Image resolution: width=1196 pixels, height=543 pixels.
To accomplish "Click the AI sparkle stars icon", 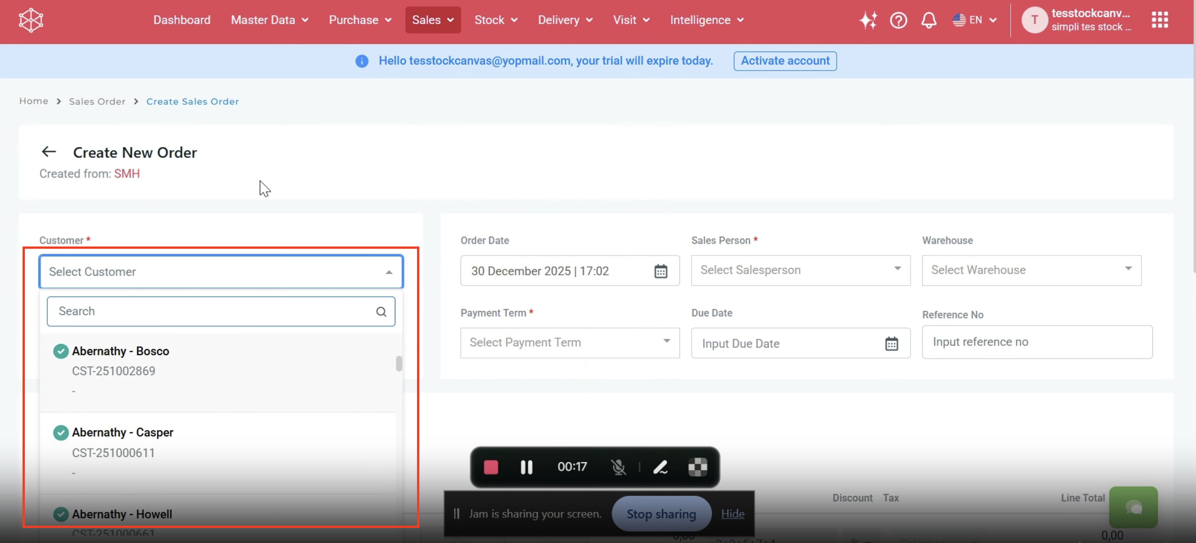I will coord(868,21).
